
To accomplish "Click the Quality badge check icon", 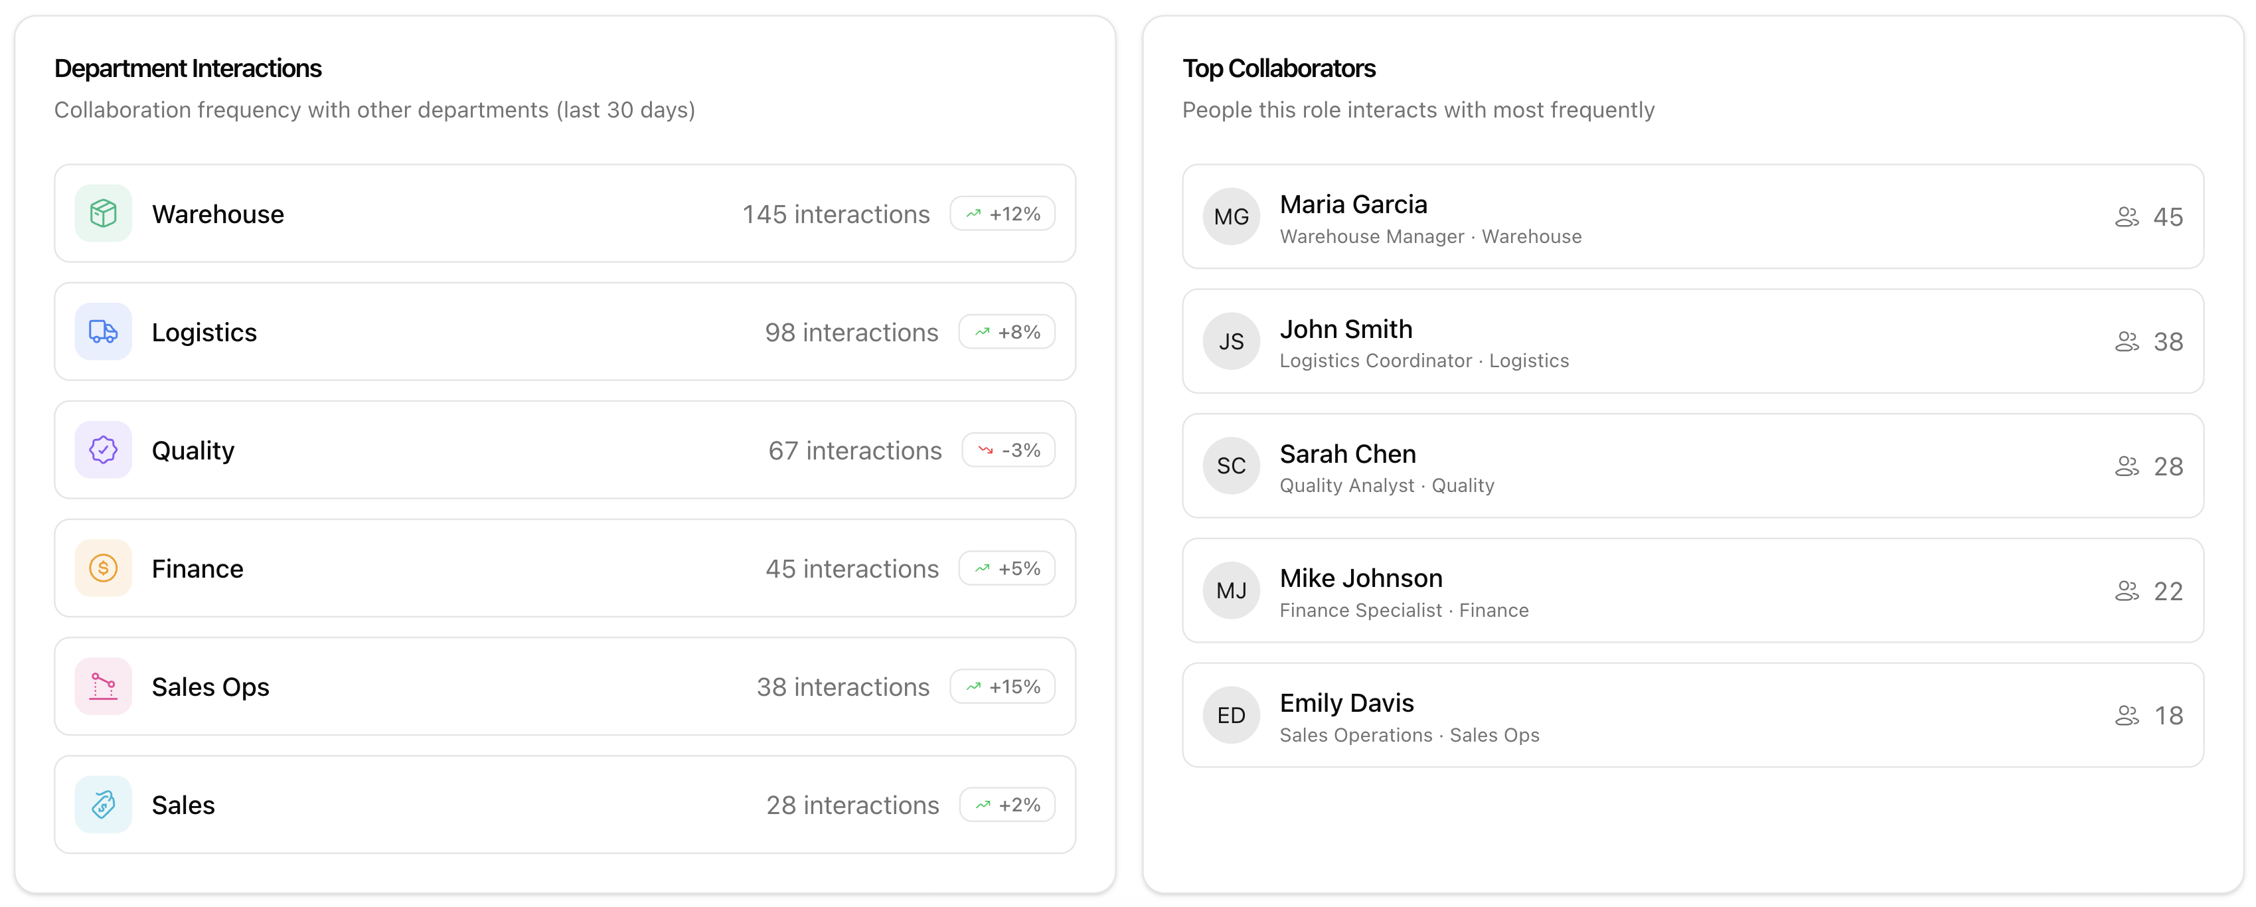I will tap(104, 450).
